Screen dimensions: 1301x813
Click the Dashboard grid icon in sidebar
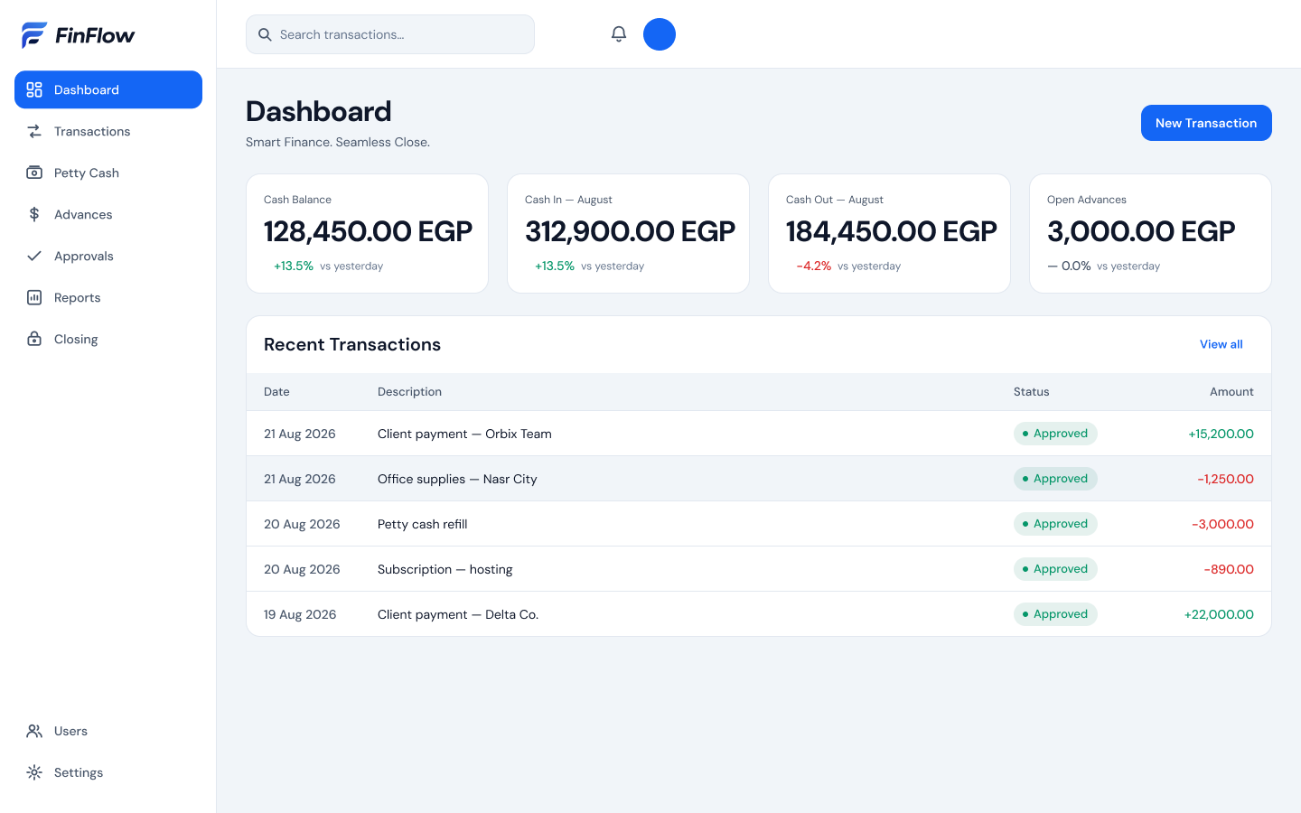tap(34, 89)
